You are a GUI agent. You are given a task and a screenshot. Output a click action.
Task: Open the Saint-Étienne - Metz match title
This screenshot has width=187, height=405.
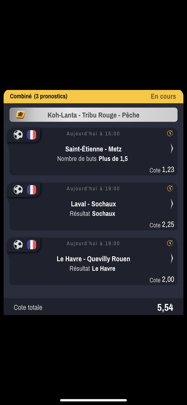[93, 149]
